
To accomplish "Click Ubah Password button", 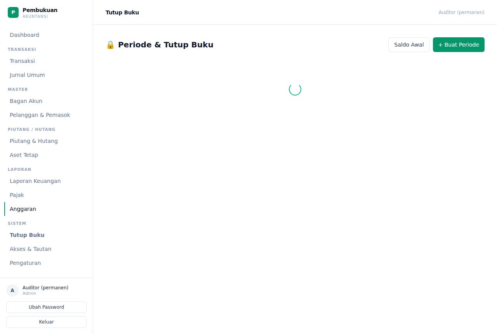I will [46, 307].
